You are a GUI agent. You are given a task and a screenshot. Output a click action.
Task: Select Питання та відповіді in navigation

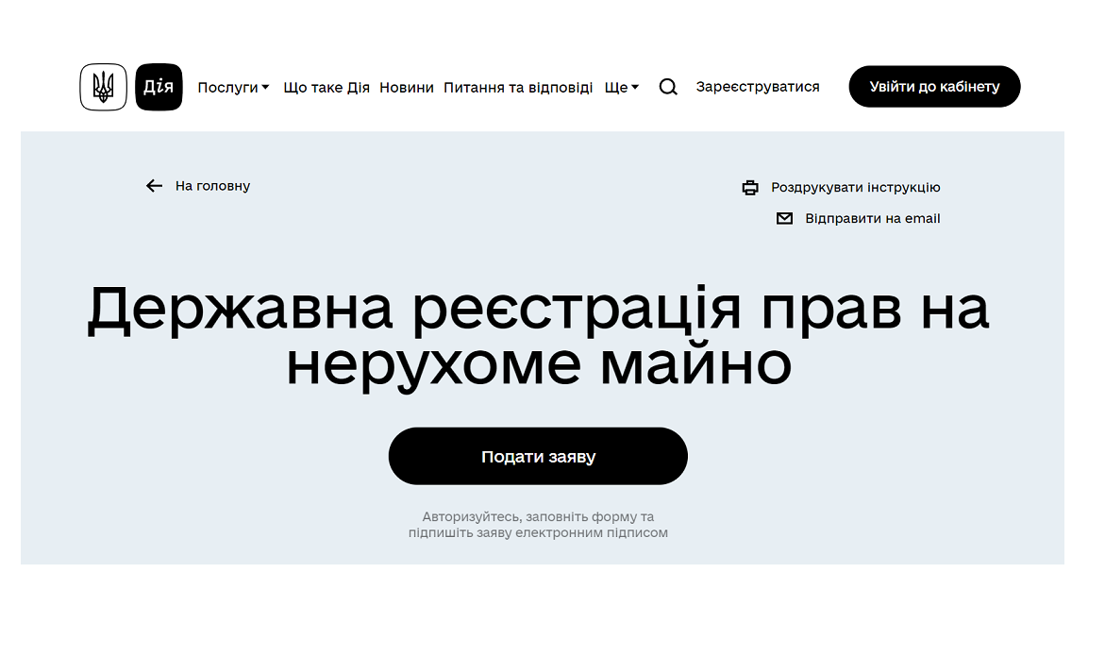518,87
